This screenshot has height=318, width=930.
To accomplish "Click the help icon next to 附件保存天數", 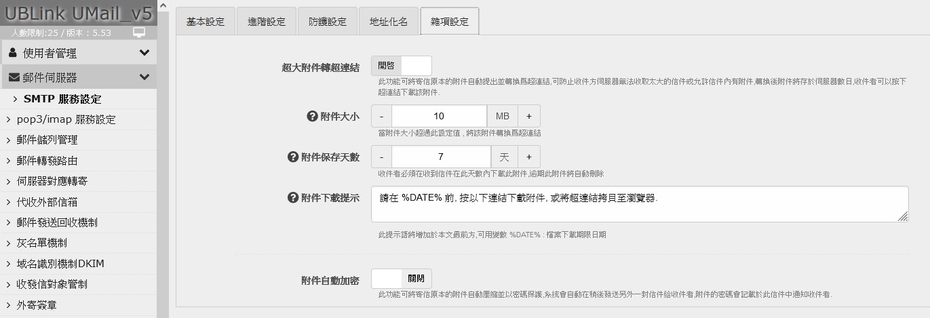I will tap(293, 157).
